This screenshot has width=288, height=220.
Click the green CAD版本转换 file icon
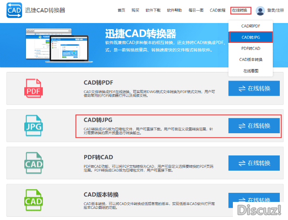[34, 200]
